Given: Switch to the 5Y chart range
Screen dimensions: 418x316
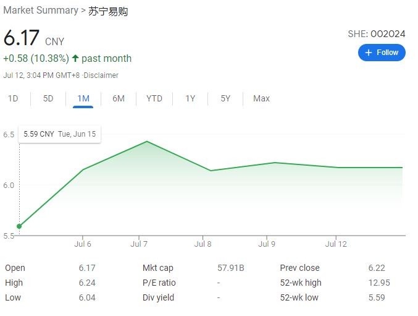Looking at the screenshot, I should coord(226,98).
